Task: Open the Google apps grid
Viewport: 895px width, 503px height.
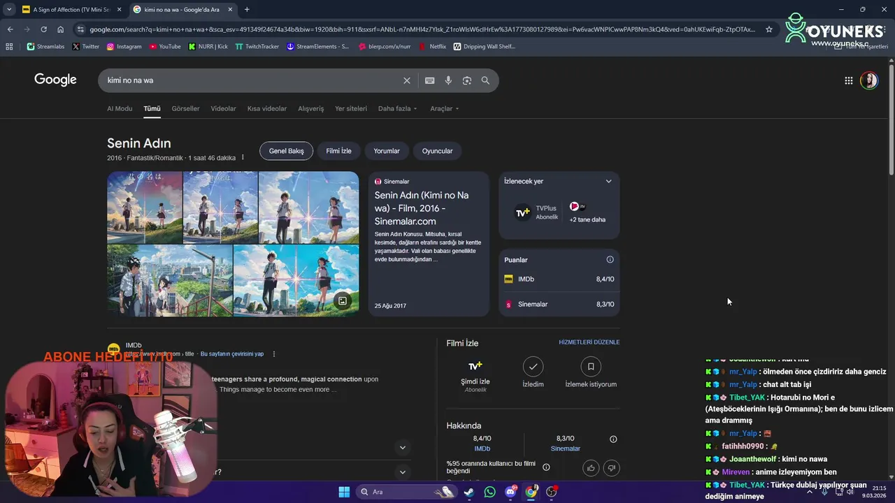Action: click(x=848, y=80)
